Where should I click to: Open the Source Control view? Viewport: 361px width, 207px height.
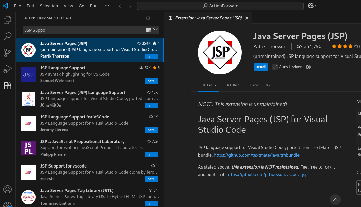coord(8,53)
